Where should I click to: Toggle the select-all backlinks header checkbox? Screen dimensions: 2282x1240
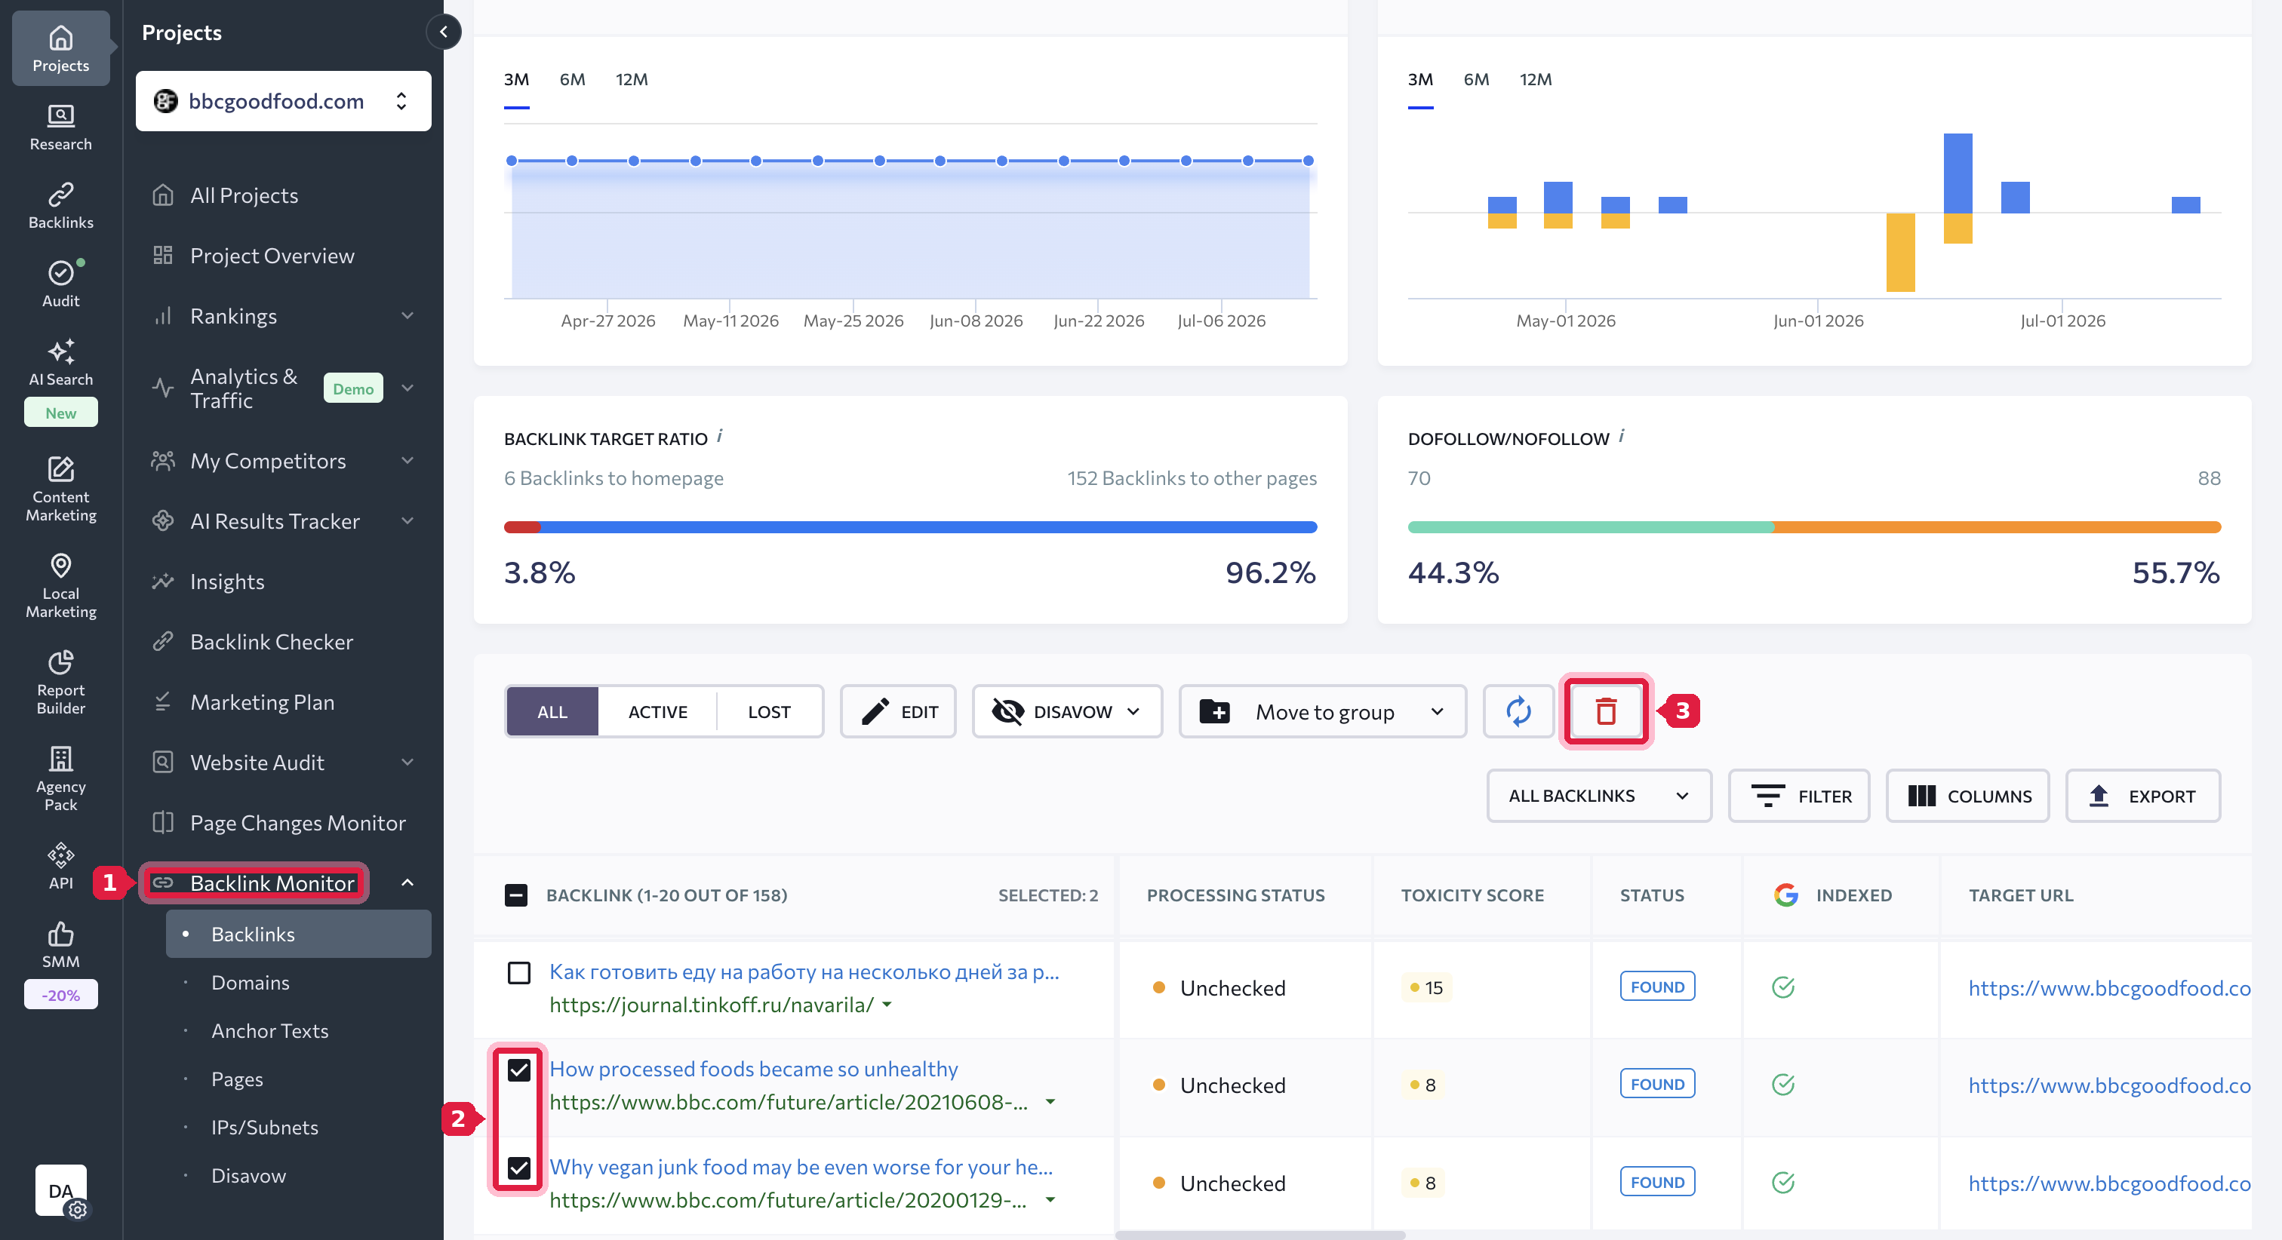[x=515, y=895]
